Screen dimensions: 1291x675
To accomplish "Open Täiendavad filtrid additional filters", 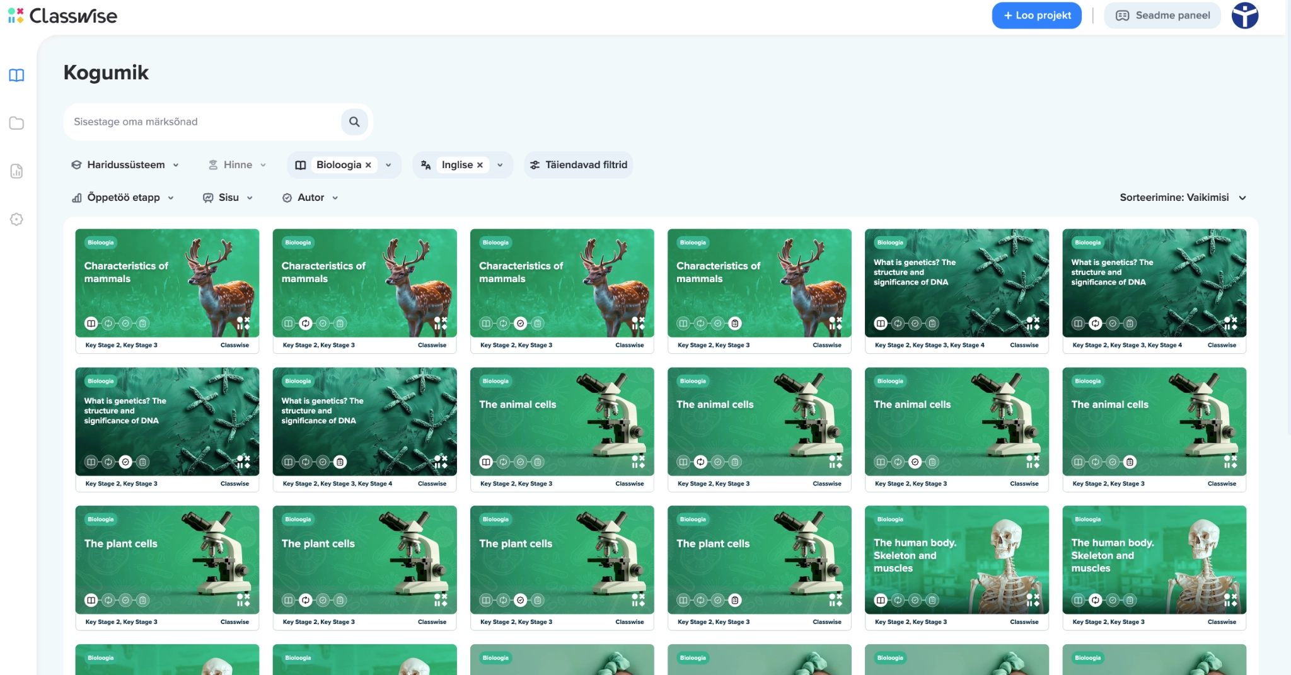I will click(x=578, y=165).
